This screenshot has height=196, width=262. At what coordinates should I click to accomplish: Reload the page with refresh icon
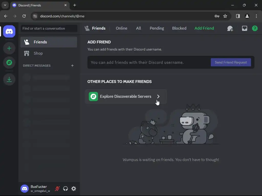point(24,16)
